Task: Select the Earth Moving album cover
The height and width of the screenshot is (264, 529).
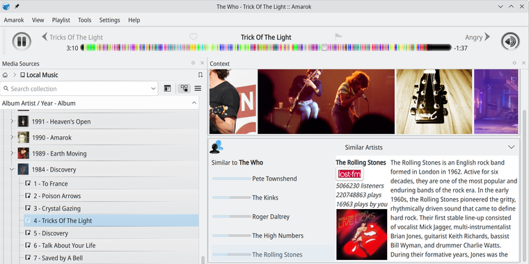Action: [x=23, y=154]
